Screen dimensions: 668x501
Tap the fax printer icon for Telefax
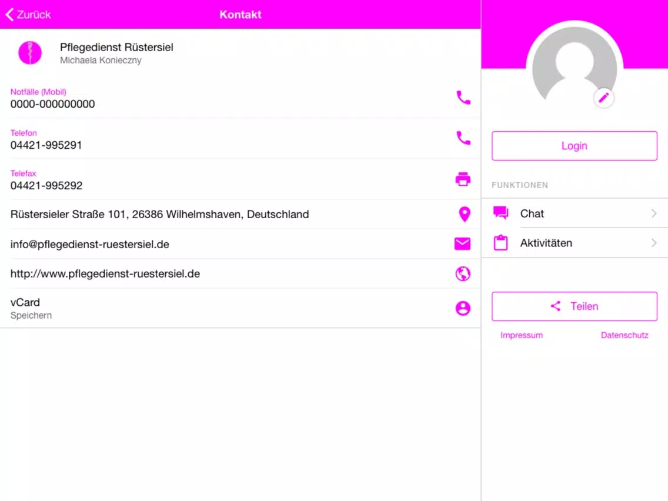(463, 179)
